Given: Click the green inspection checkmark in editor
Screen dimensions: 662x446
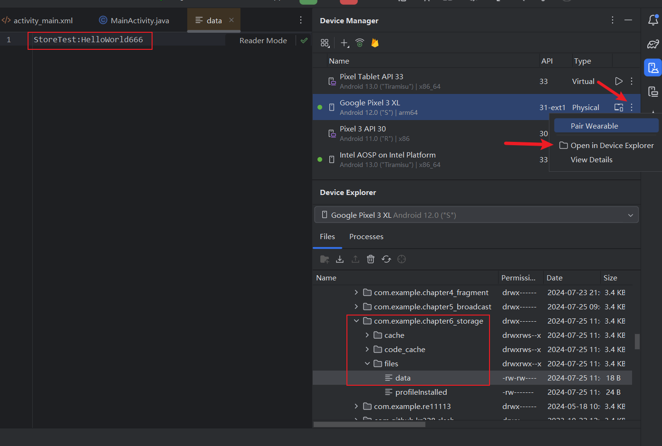Looking at the screenshot, I should coord(304,40).
